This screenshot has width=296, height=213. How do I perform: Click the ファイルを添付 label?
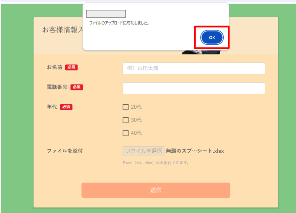pyautogui.click(x=65, y=151)
